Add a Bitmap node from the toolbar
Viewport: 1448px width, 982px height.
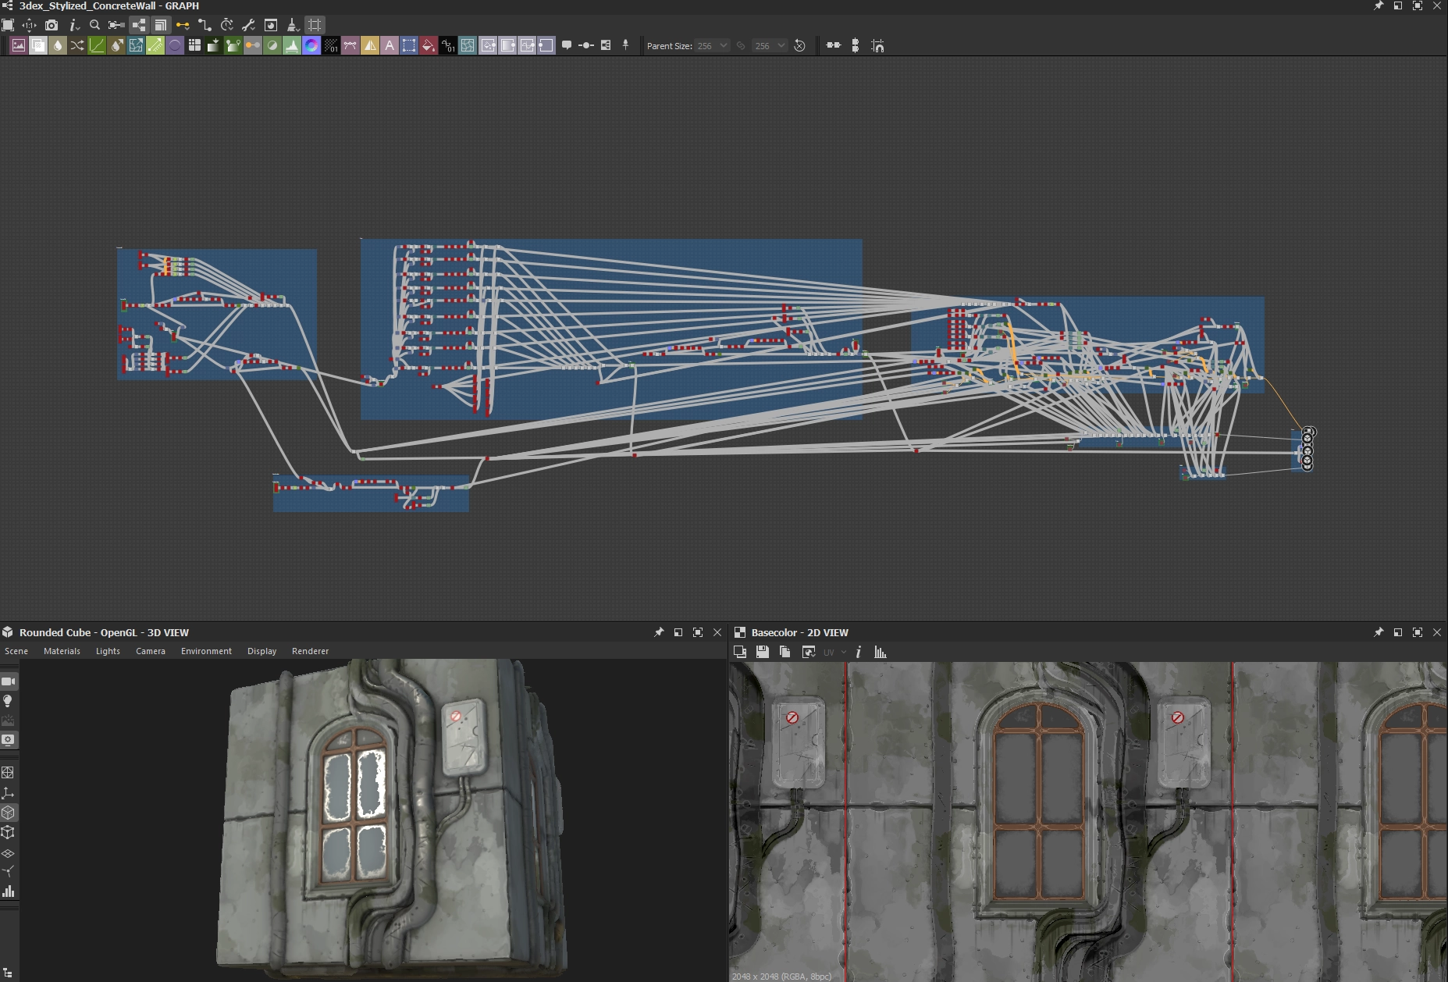coord(19,45)
